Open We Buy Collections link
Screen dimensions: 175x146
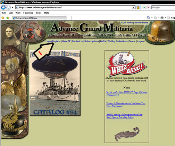pyautogui.click(x=117, y=41)
